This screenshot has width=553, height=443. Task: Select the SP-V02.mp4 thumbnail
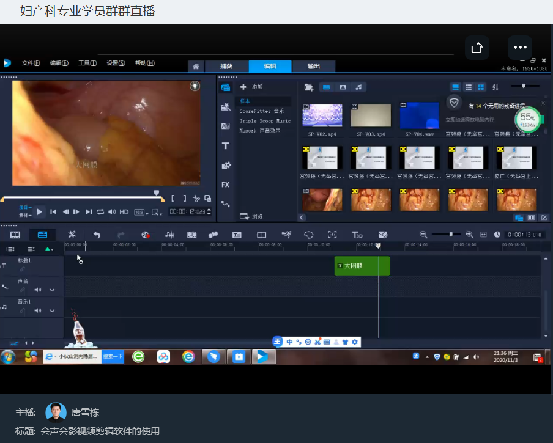click(x=322, y=115)
